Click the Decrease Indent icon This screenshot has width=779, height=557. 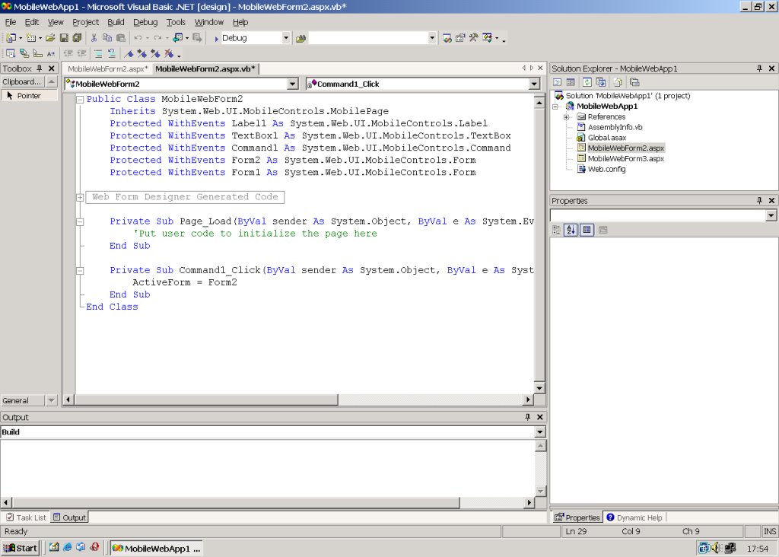68,54
